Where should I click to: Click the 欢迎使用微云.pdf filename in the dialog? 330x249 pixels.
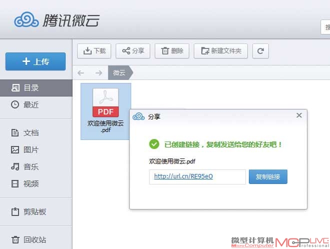pyautogui.click(x=172, y=161)
